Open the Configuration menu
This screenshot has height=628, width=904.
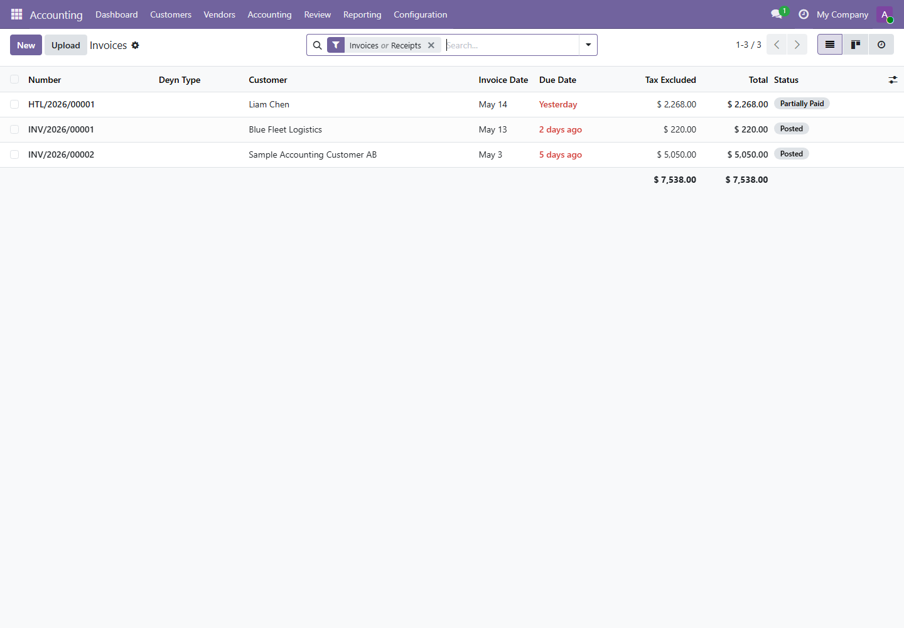click(x=421, y=14)
